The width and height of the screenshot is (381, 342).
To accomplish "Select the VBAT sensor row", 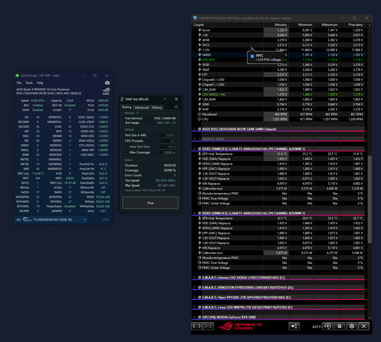I will [x=278, y=70].
